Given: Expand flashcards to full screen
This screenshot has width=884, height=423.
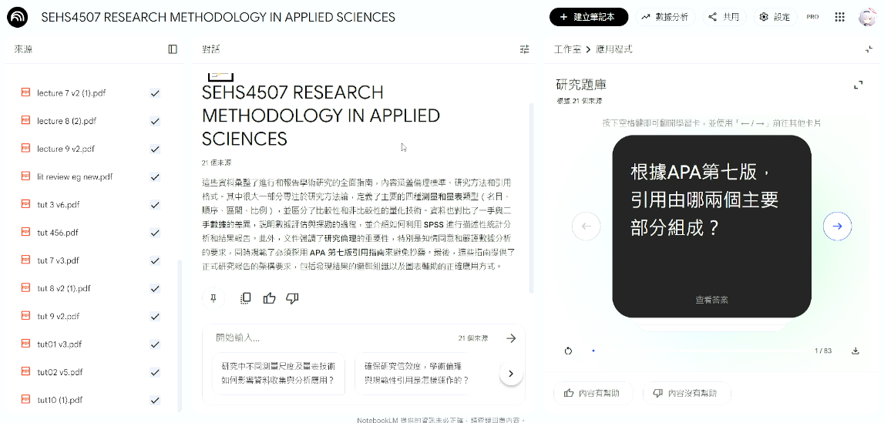Looking at the screenshot, I should pyautogui.click(x=858, y=85).
